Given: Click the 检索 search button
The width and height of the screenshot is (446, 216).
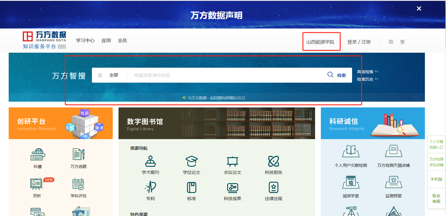Looking at the screenshot, I should click(x=337, y=75).
